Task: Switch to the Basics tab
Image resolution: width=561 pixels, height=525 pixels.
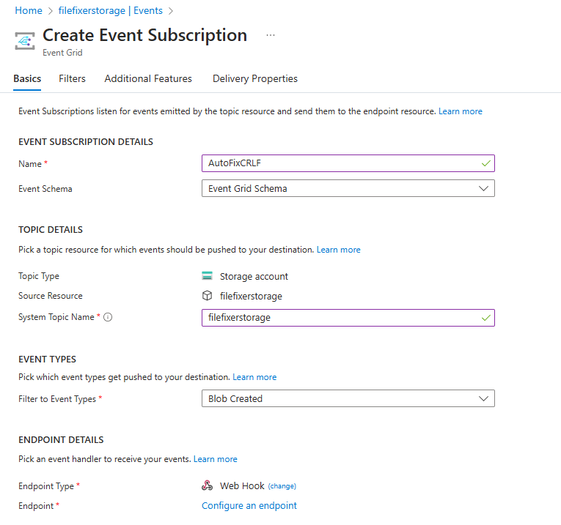Action: [27, 78]
